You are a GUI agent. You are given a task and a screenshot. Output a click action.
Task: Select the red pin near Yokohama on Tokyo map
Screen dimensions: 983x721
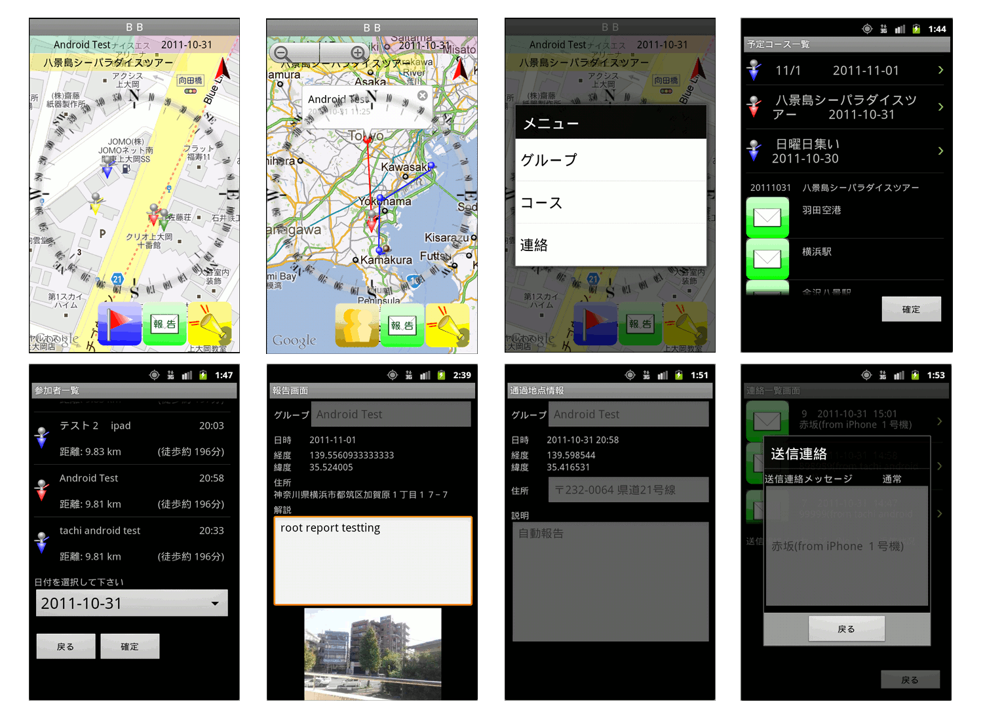point(372,222)
